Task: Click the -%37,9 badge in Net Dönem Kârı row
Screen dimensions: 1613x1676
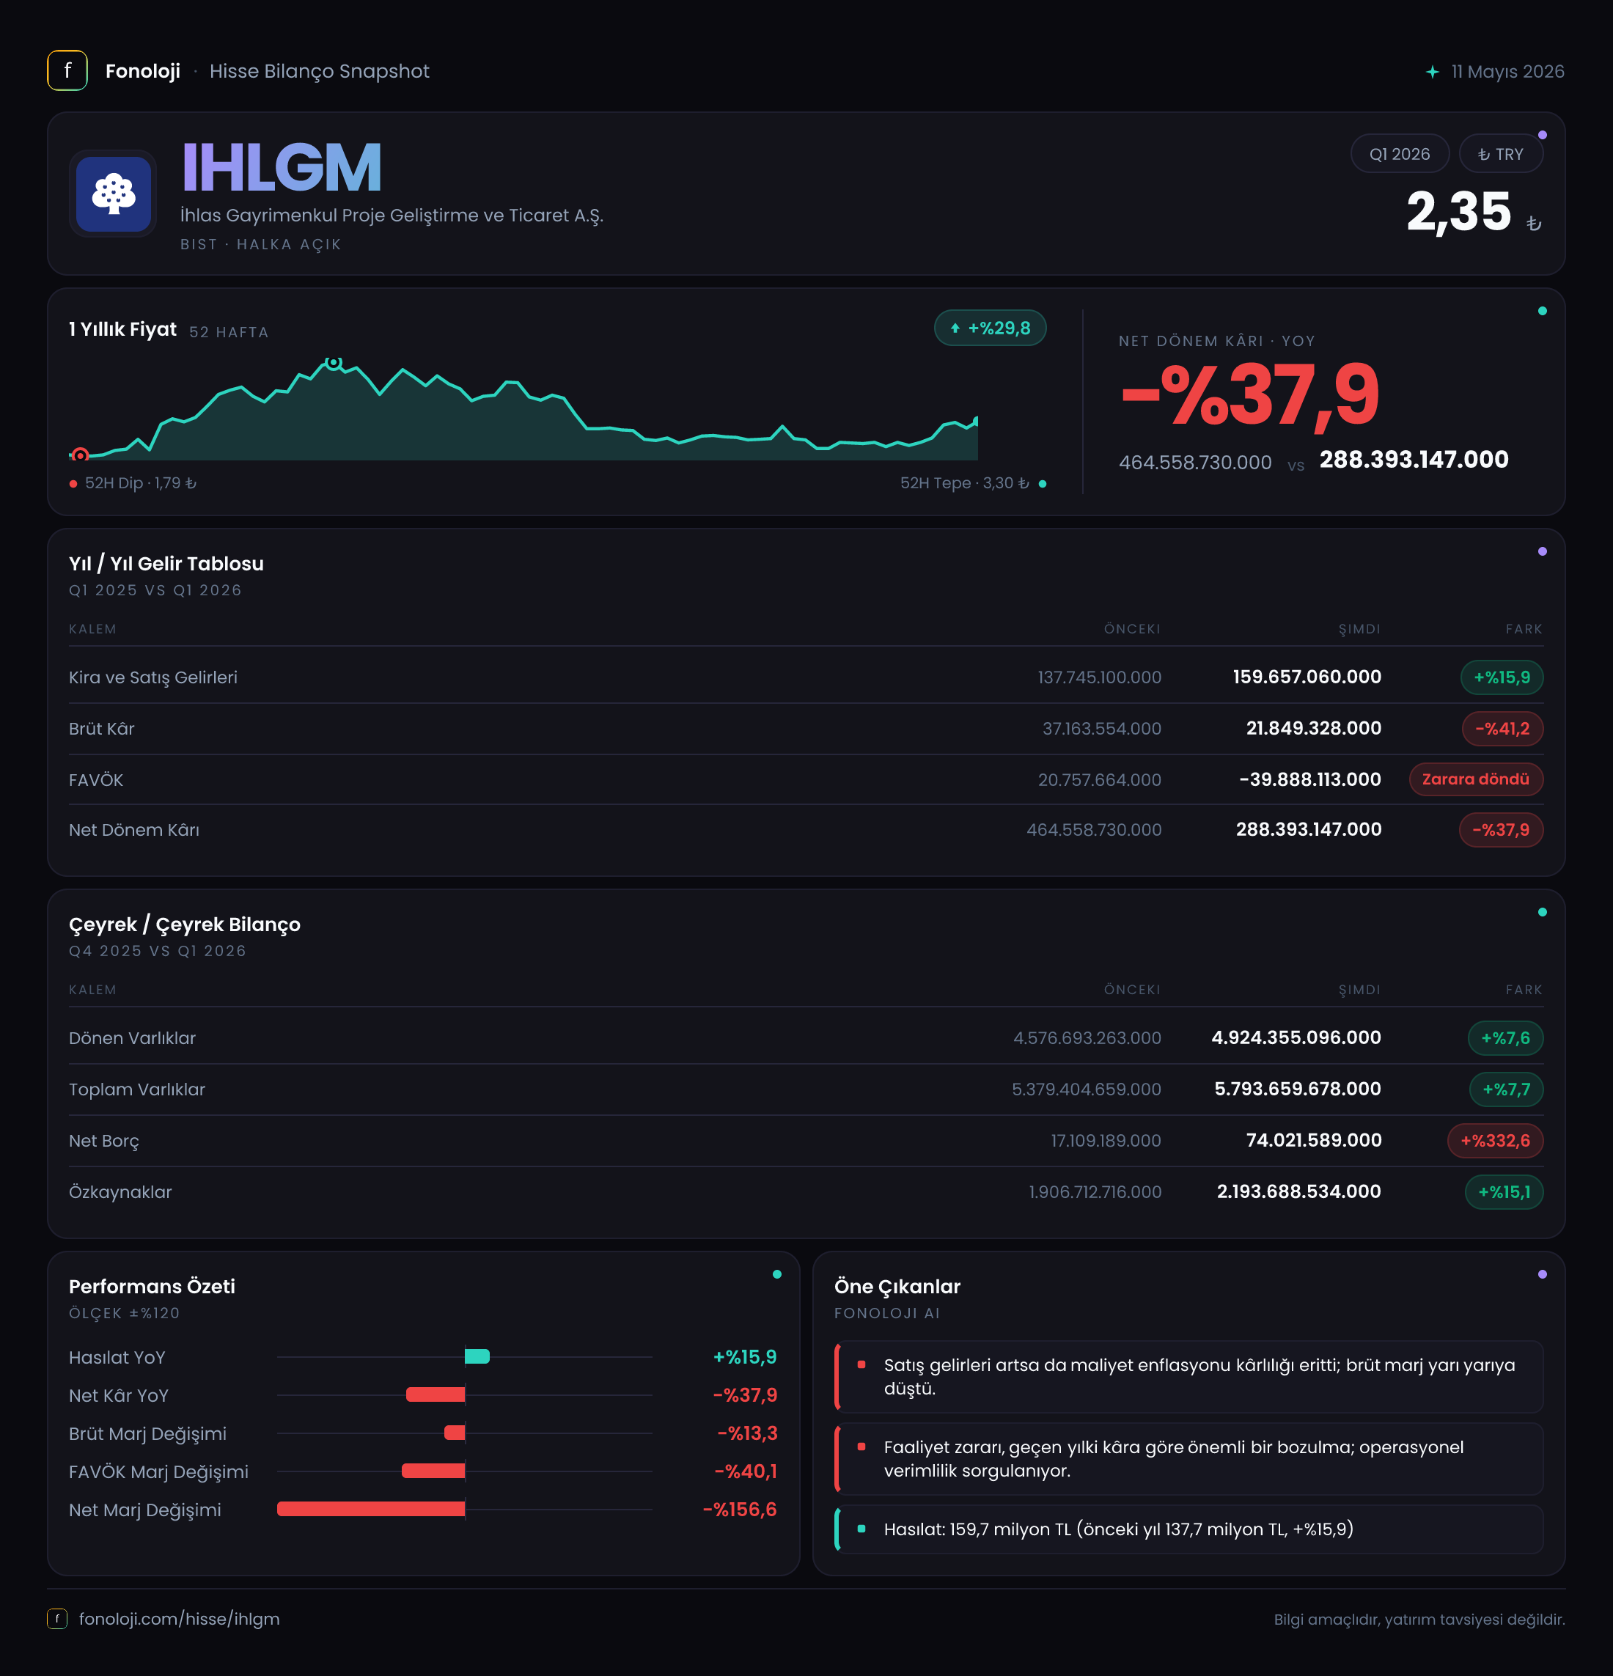Action: 1501,829
